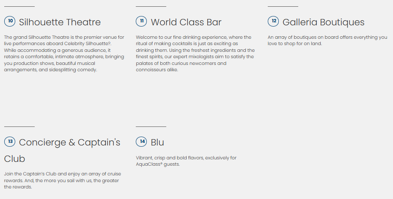
Task: Click the World Class Bar description text
Action: coord(195,54)
